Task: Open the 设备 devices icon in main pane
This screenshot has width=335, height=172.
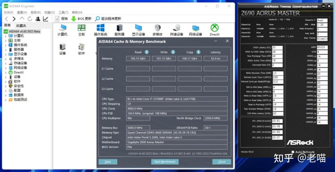Action: (x=62, y=49)
